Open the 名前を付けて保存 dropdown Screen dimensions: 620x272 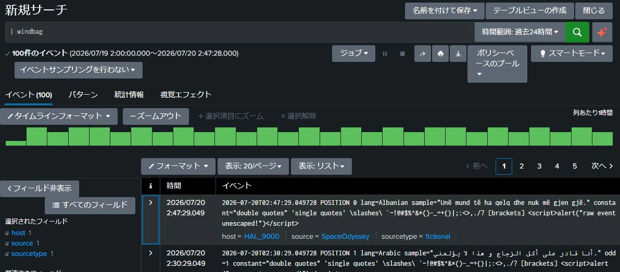445,10
